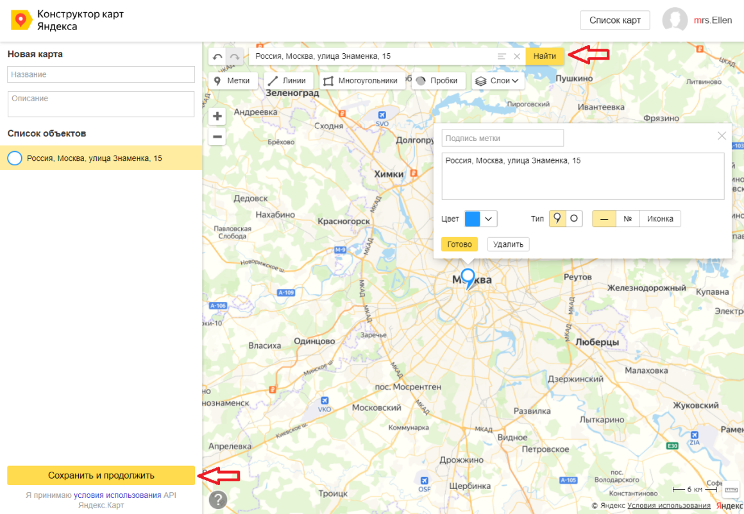Focus the Описание description field
The width and height of the screenshot is (744, 514).
point(101,104)
